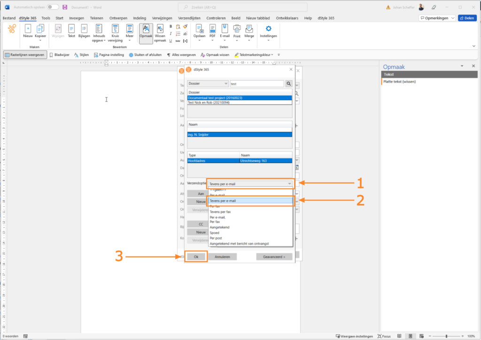
Task: Click the Print ribbon icon
Action: click(x=237, y=29)
